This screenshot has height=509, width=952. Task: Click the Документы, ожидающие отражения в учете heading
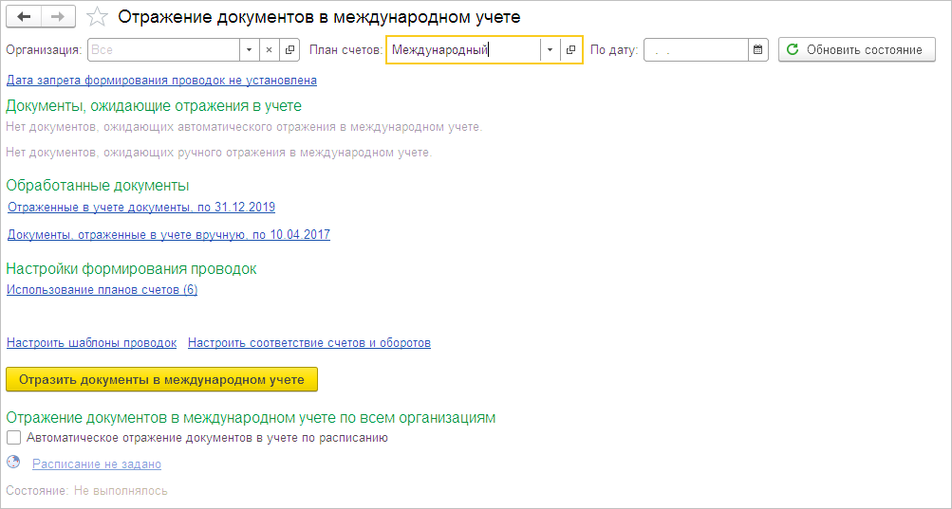[154, 105]
